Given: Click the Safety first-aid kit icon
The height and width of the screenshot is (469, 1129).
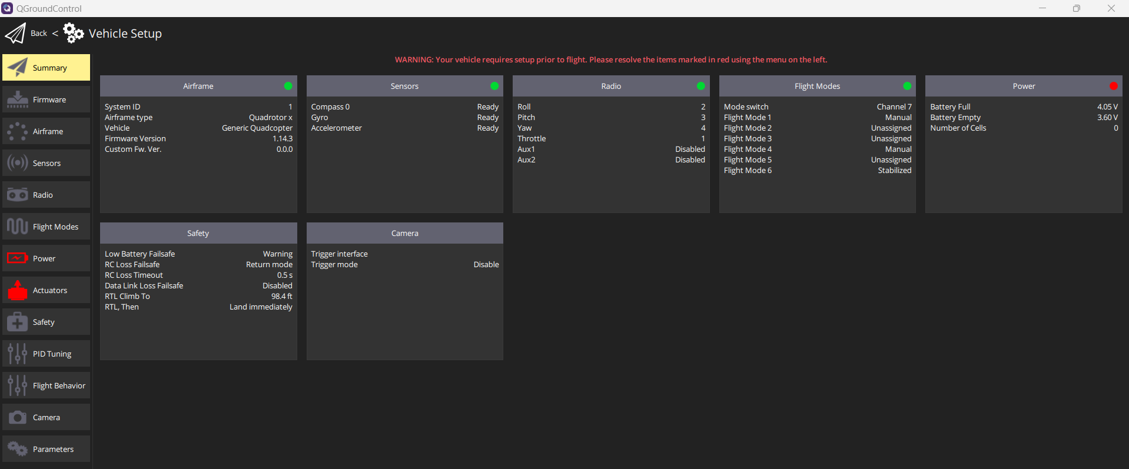Looking at the screenshot, I should [x=18, y=322].
